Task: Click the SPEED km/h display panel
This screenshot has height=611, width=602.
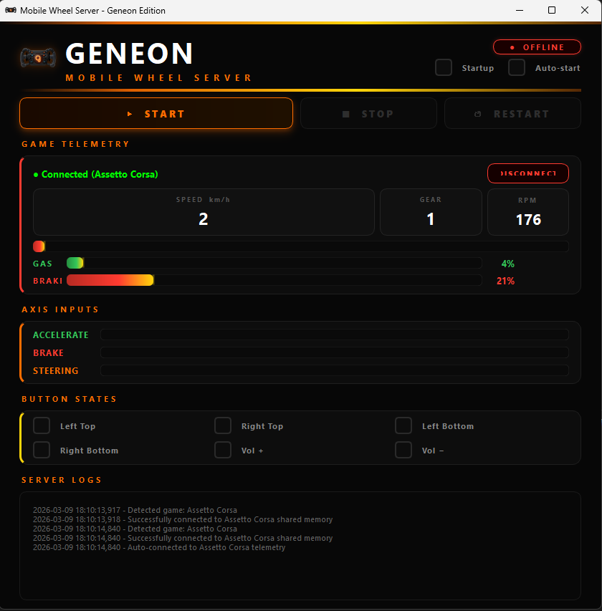Action: point(203,211)
